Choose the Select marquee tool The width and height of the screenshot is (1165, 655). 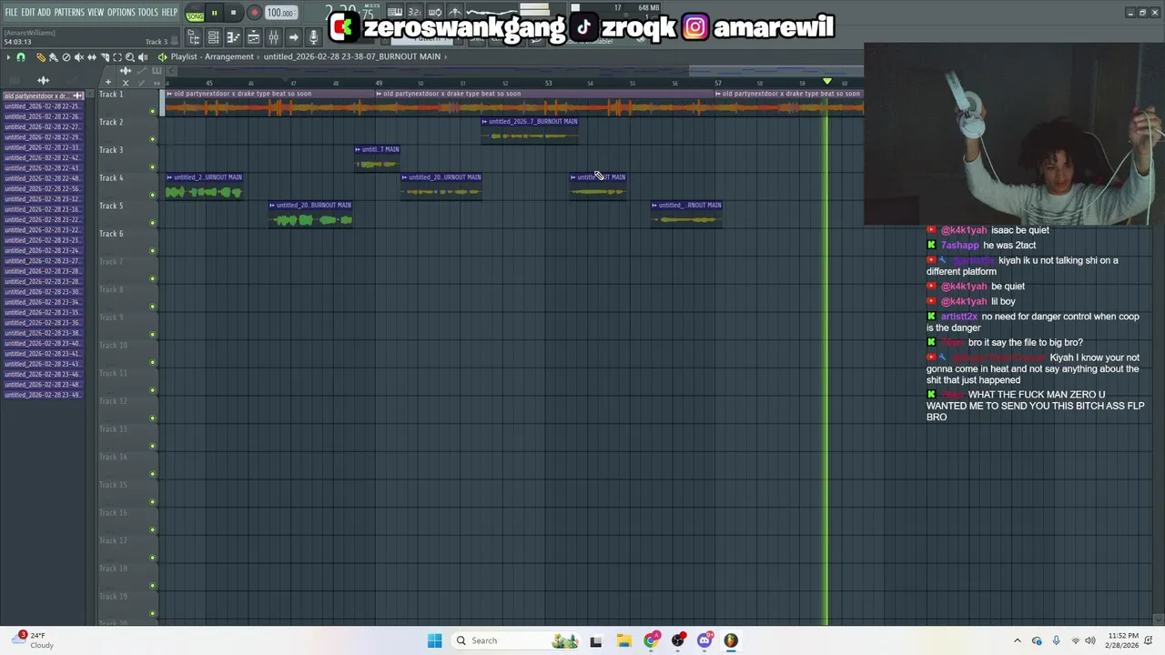click(x=117, y=57)
